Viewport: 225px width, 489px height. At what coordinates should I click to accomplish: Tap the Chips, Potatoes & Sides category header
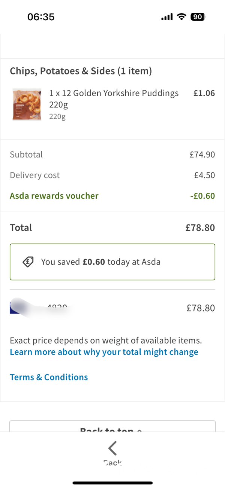point(81,71)
